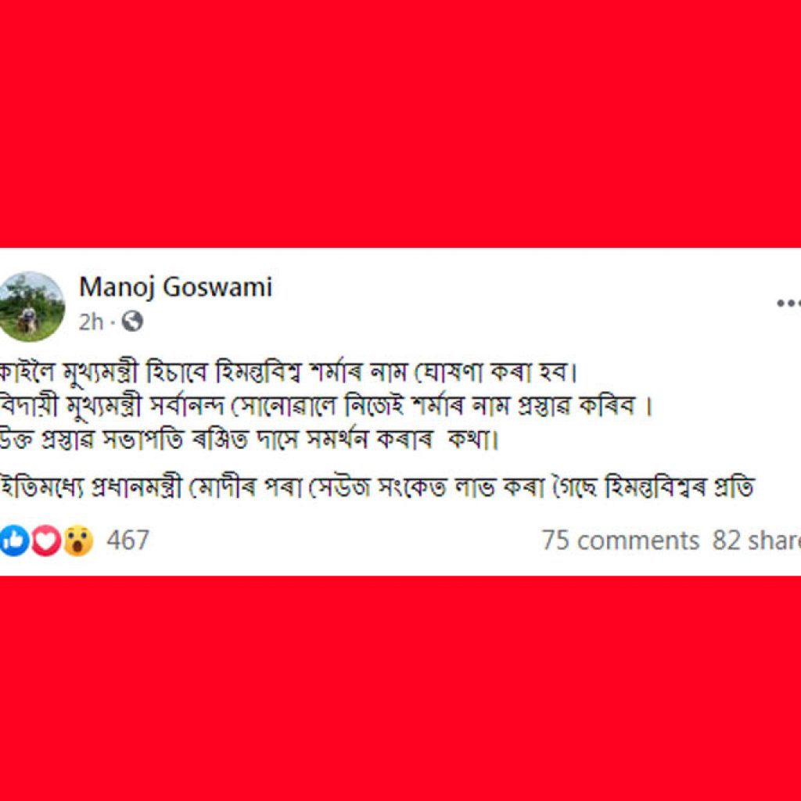This screenshot has height=801, width=801.
Task: Show who reacted via the 467 count
Action: click(x=128, y=540)
